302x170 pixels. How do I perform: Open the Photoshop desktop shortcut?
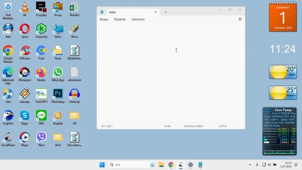point(58,96)
